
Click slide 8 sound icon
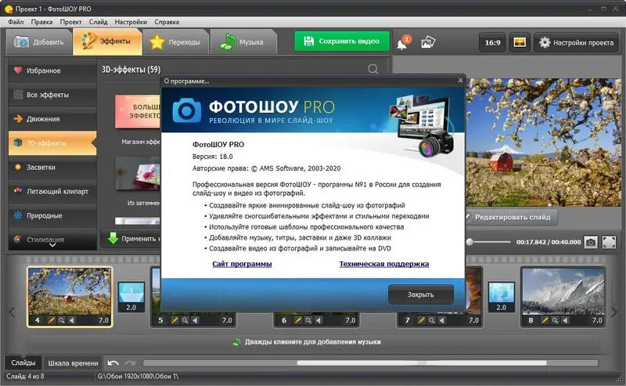click(565, 320)
